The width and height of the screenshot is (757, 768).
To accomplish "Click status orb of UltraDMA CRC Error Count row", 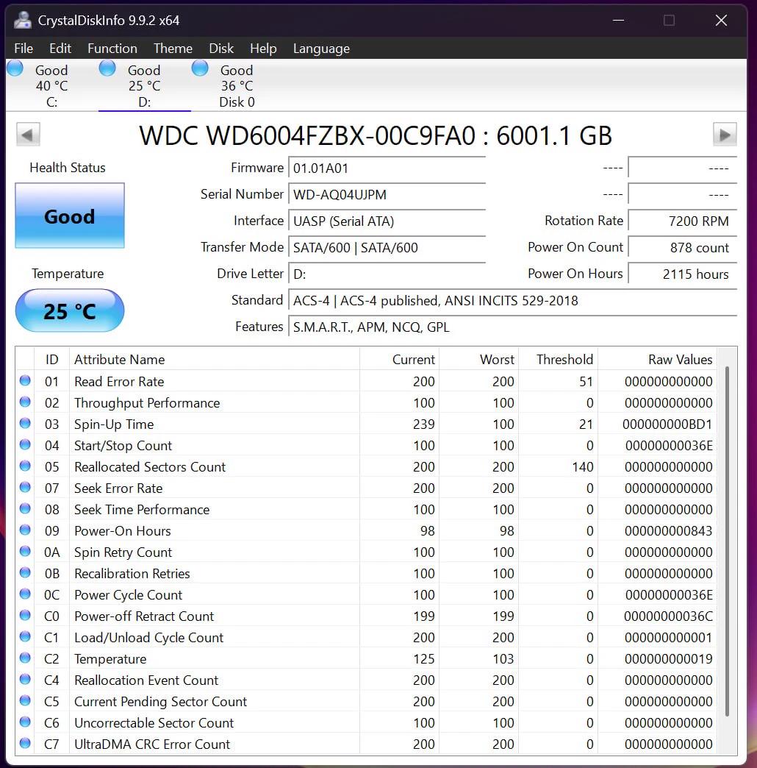I will click(x=25, y=743).
